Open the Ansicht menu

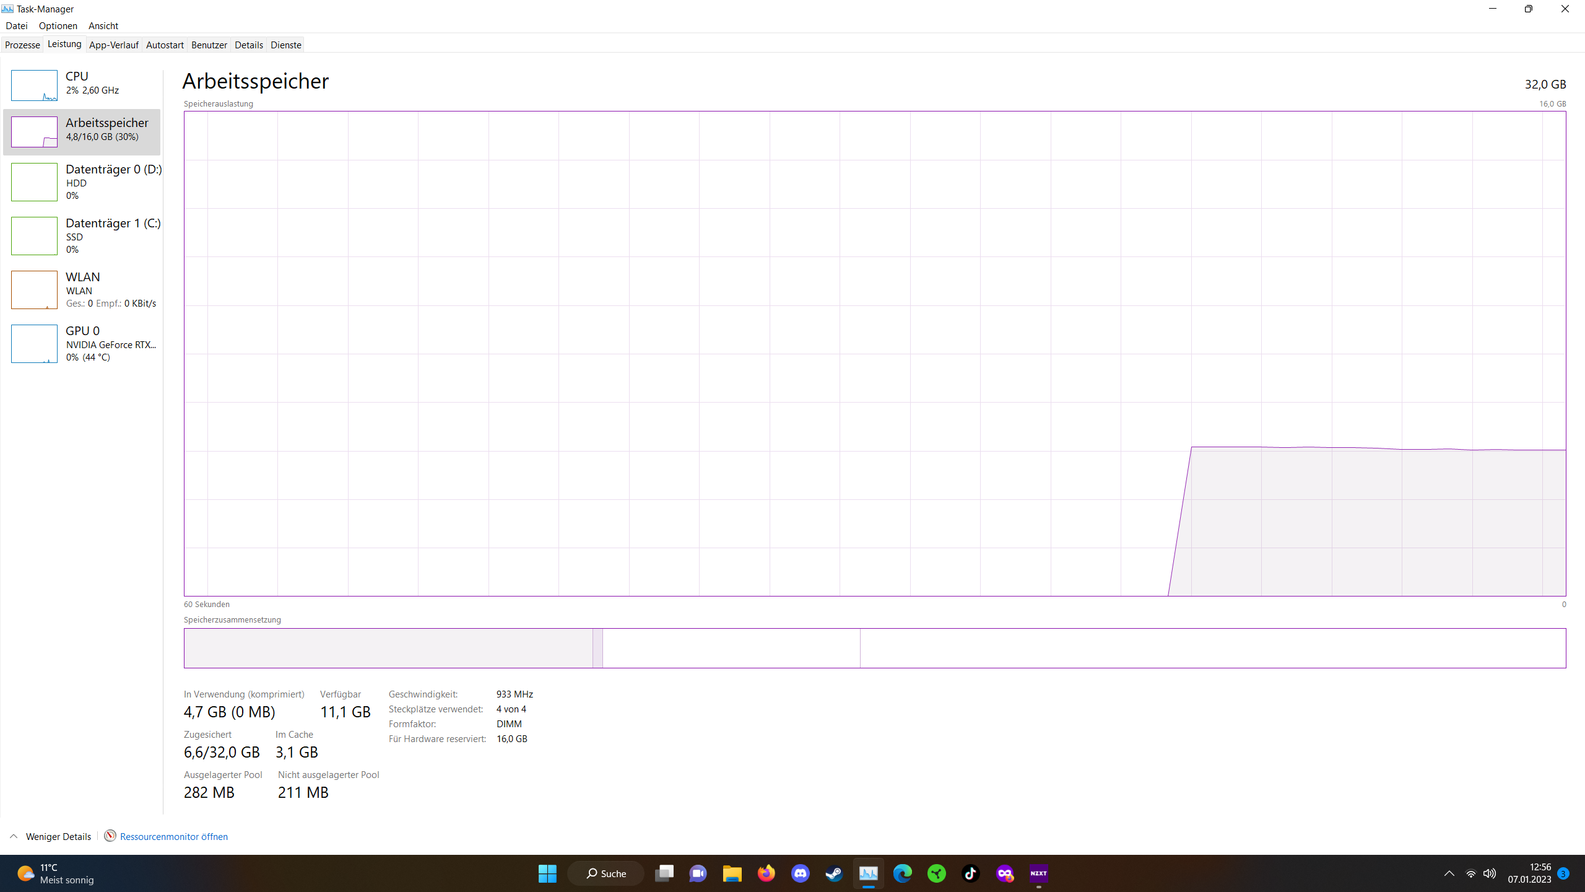click(x=103, y=25)
